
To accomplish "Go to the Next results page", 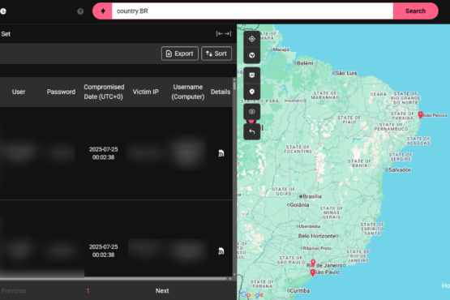I will tap(162, 291).
